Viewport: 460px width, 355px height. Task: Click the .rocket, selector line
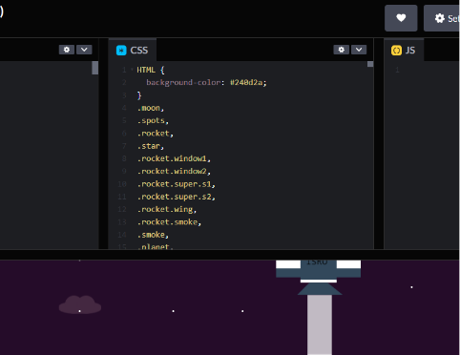(x=156, y=134)
